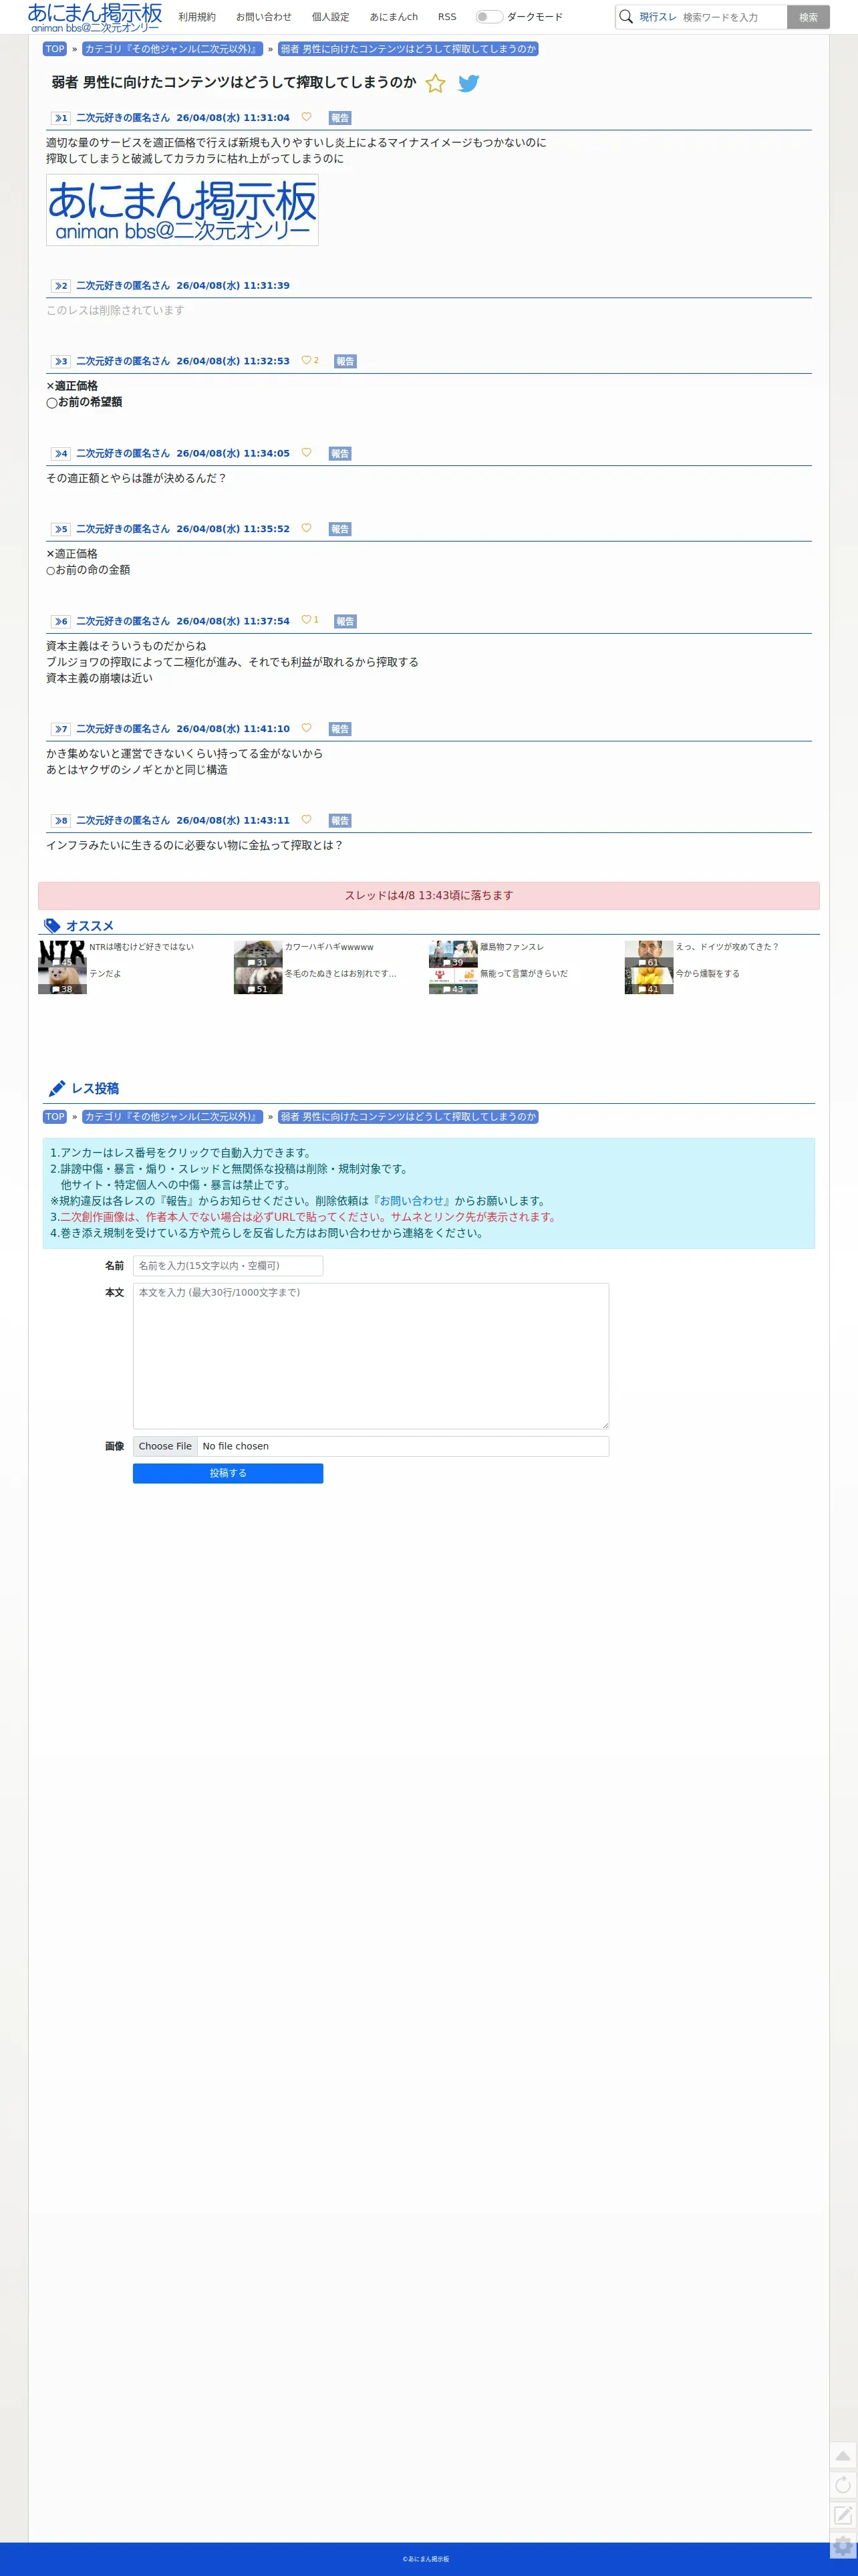Open the カワーハギ recommended thread thumbnail
The height and width of the screenshot is (2576, 858).
point(258,954)
